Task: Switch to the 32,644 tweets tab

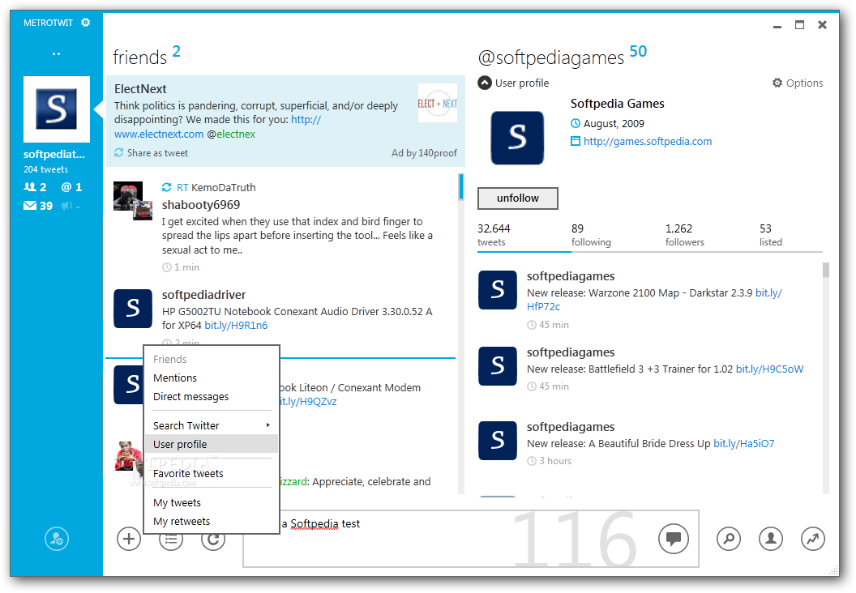Action: pyautogui.click(x=494, y=235)
